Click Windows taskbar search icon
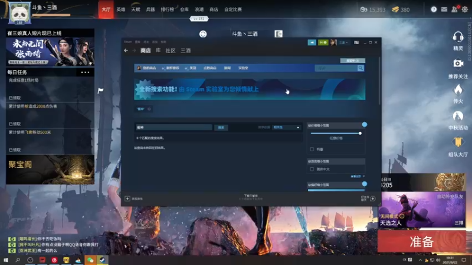This screenshot has height=265, width=472. (18, 260)
